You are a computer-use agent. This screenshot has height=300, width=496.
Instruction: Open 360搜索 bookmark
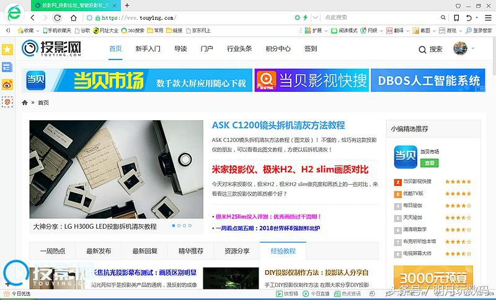point(133,30)
